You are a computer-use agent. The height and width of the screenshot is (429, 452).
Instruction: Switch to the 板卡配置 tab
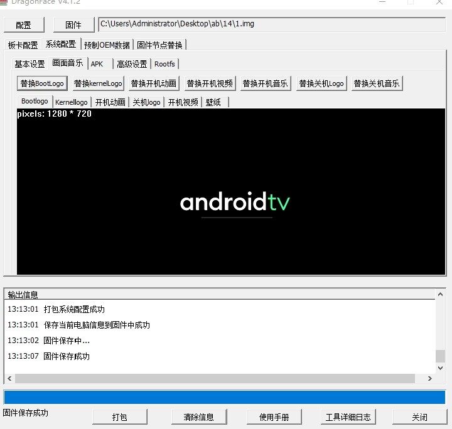[23, 45]
